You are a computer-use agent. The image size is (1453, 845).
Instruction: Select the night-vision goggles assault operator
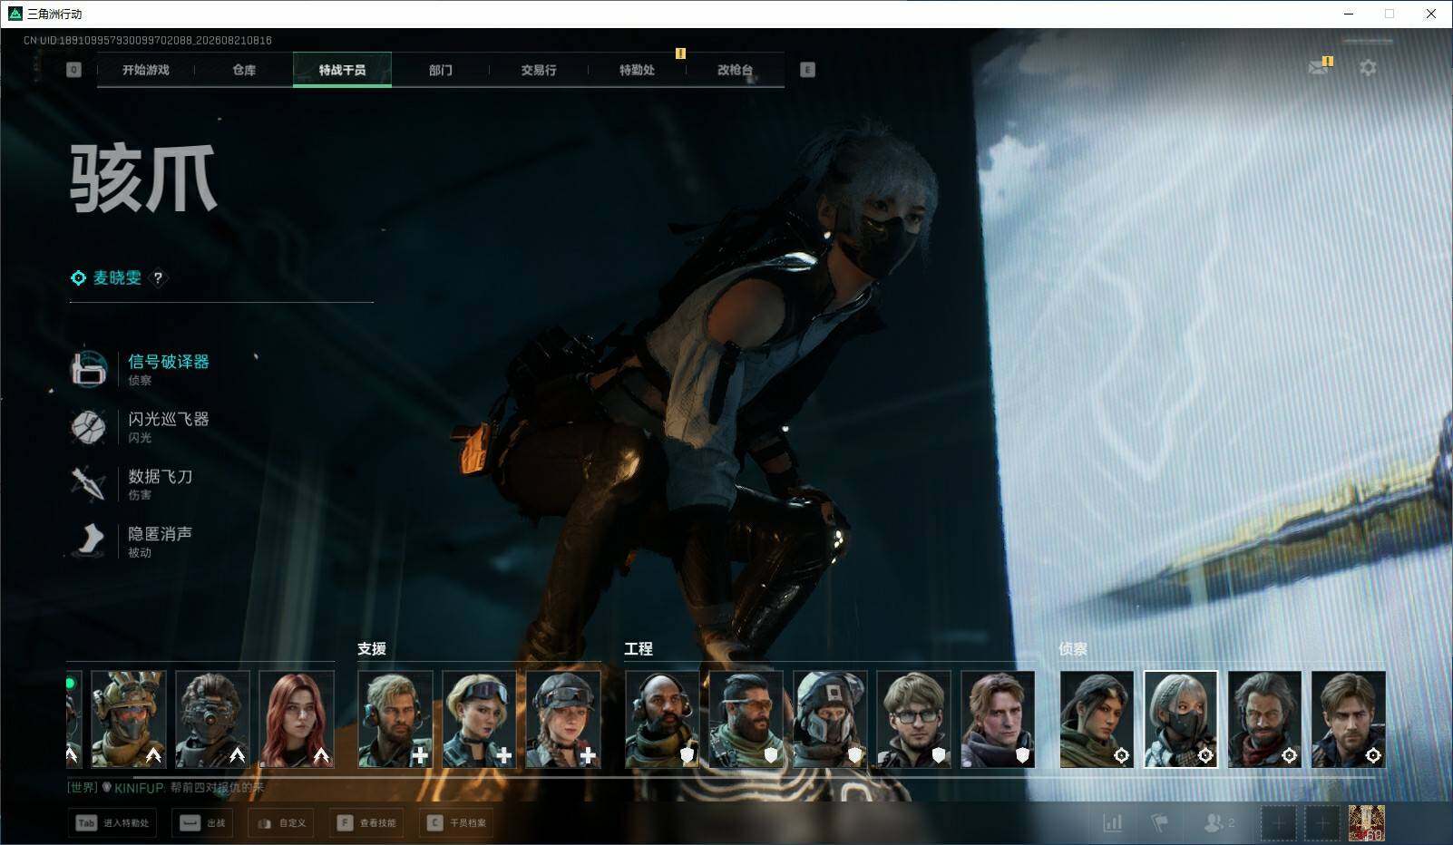pos(212,719)
